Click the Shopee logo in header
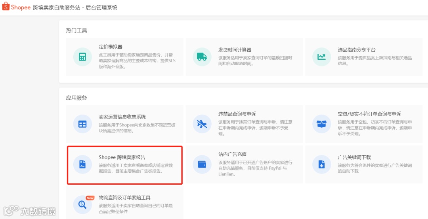 coord(16,7)
